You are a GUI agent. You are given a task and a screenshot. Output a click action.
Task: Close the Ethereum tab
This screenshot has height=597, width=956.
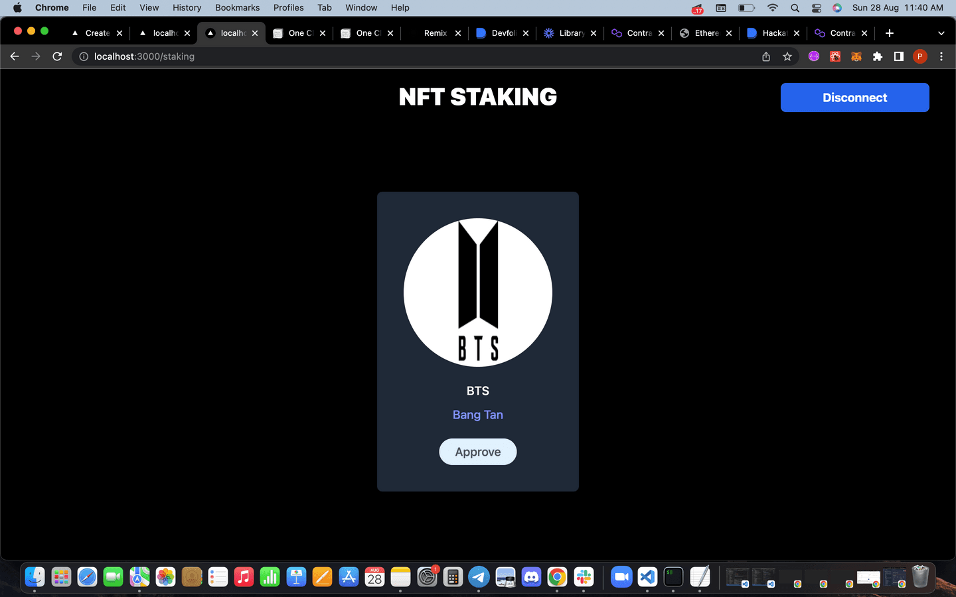point(729,33)
